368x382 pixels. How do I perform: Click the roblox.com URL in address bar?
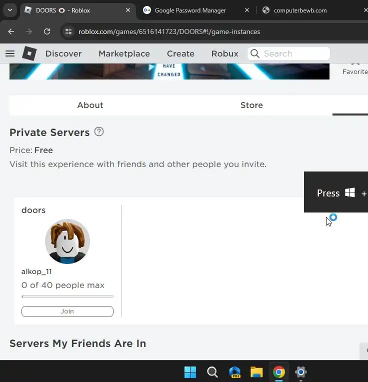[x=169, y=31]
